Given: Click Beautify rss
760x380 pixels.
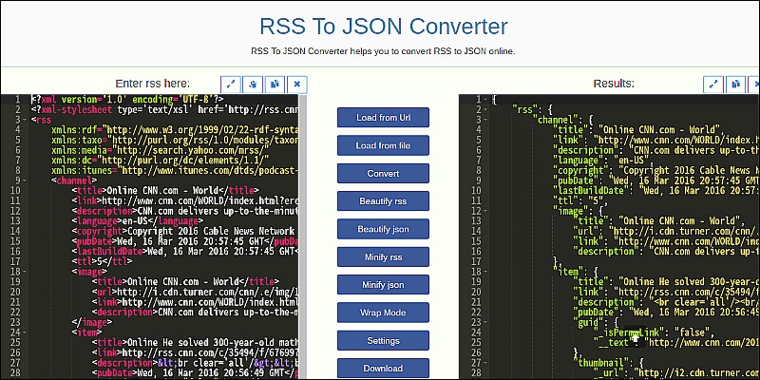Looking at the screenshot, I should [383, 201].
